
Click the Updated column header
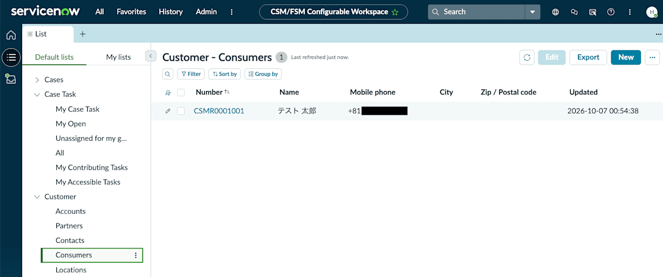[x=583, y=92]
